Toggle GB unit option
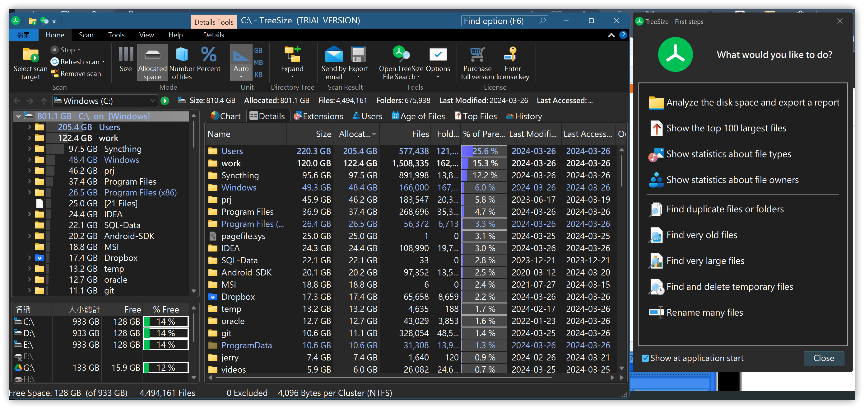 pos(258,50)
